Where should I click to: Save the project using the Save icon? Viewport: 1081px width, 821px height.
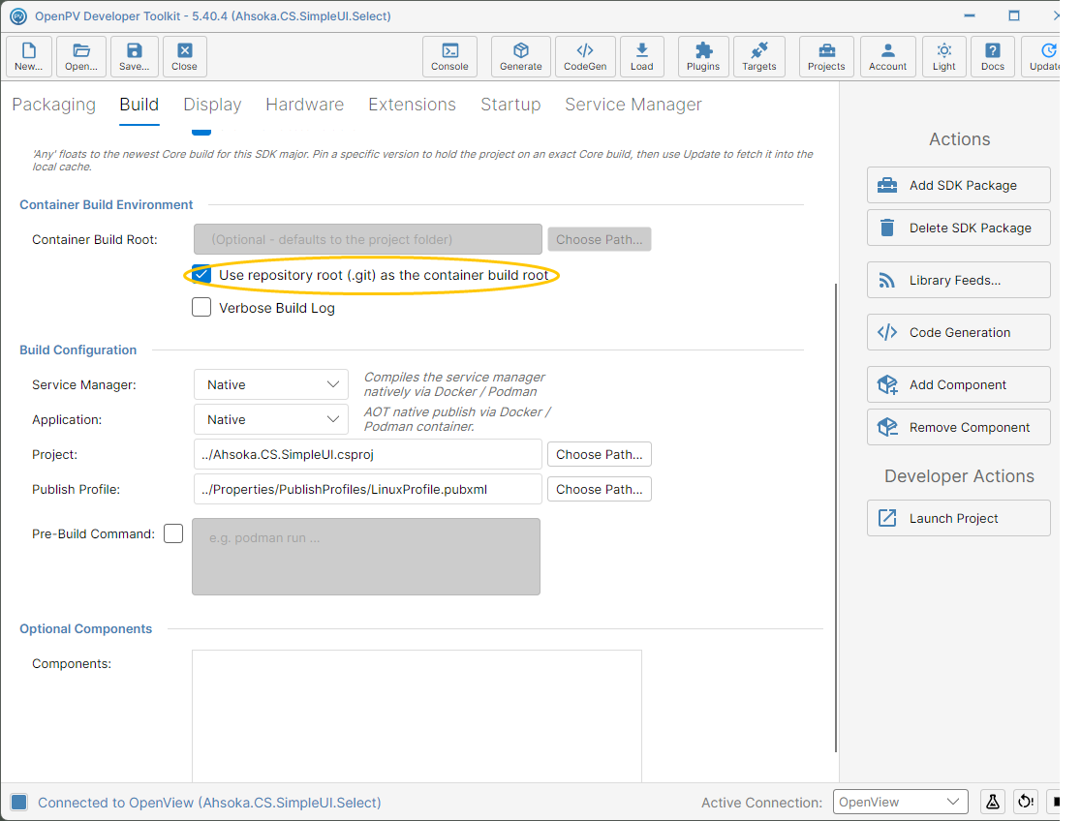tap(134, 56)
